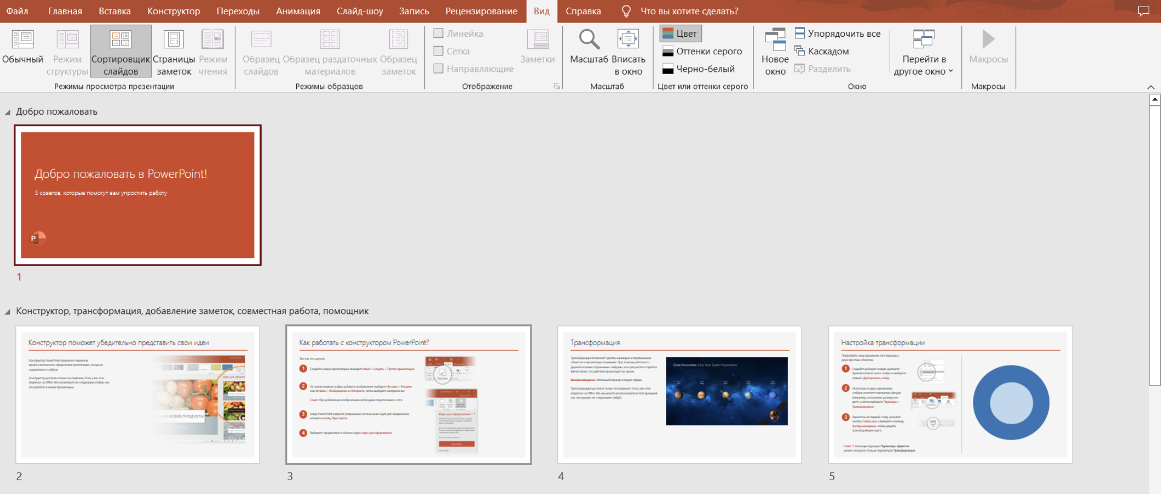Click Упорядочить все windows
Screen dimensions: 1162x494
pos(838,33)
